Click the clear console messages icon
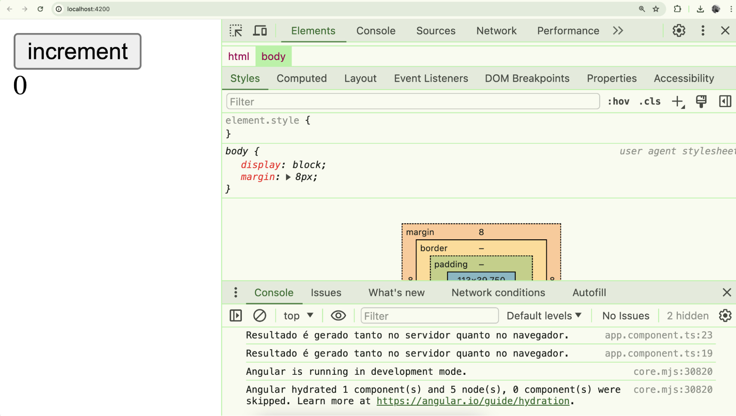 point(259,315)
